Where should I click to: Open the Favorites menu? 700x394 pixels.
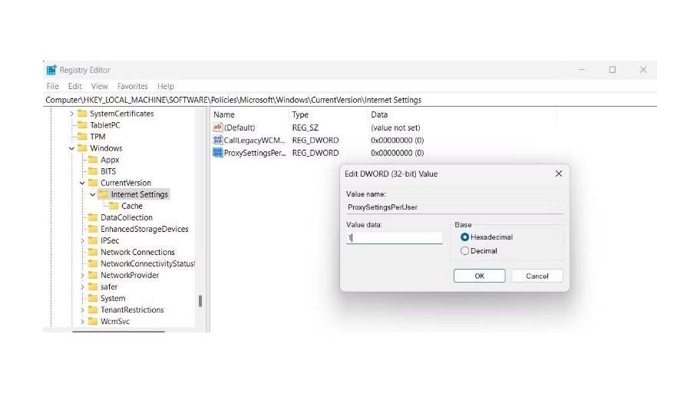133,86
